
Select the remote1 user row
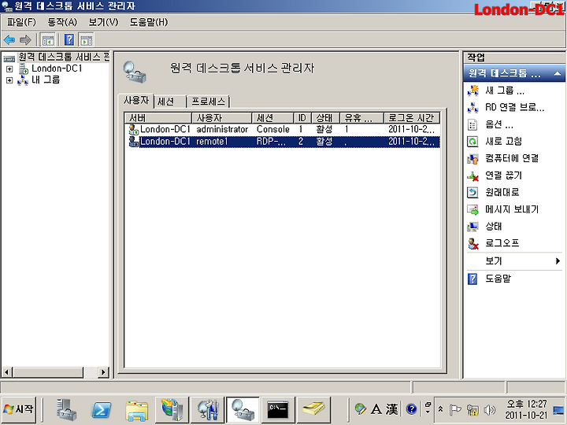[283, 142]
